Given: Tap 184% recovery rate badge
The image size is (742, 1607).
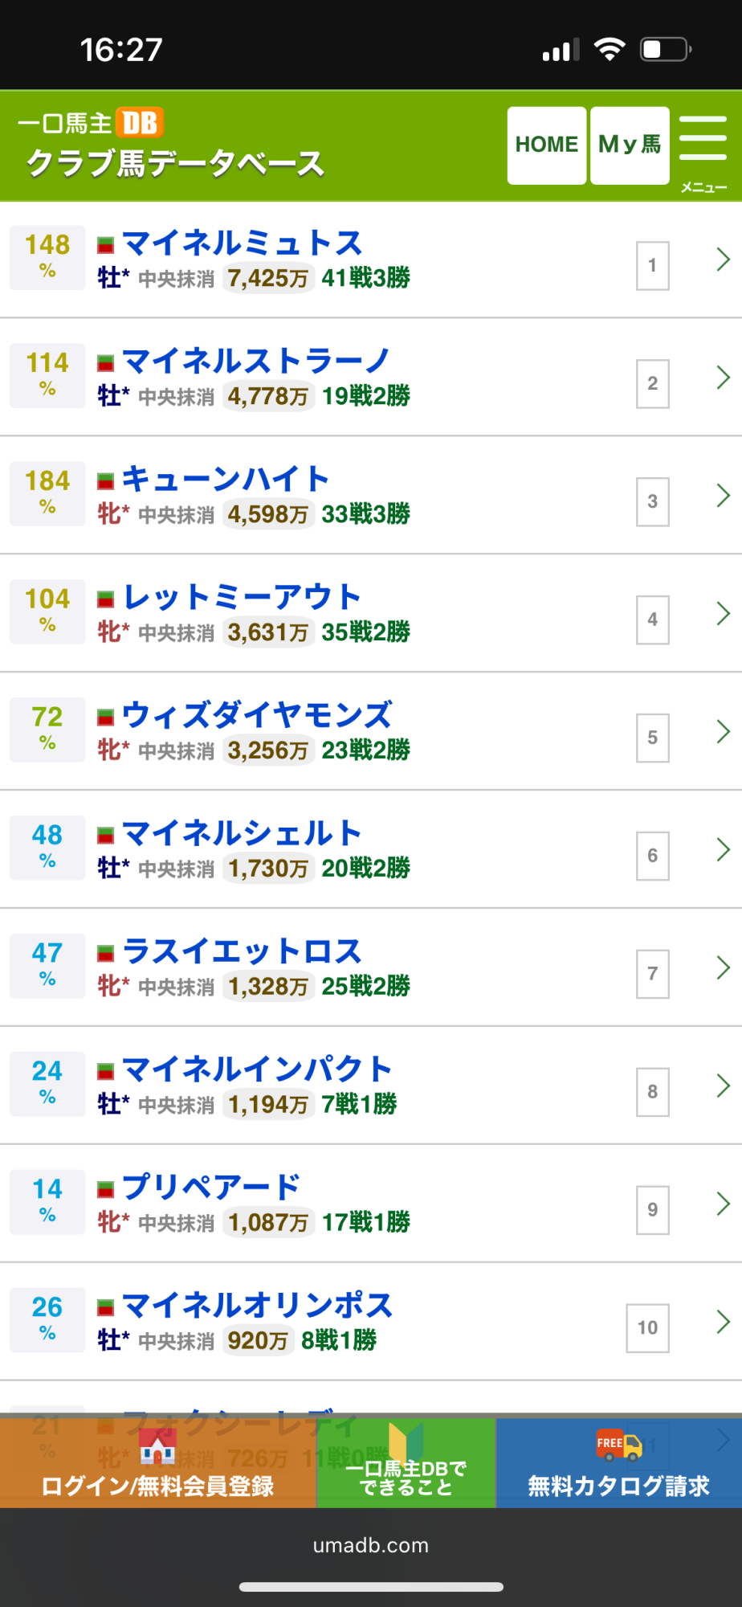Looking at the screenshot, I should point(47,493).
